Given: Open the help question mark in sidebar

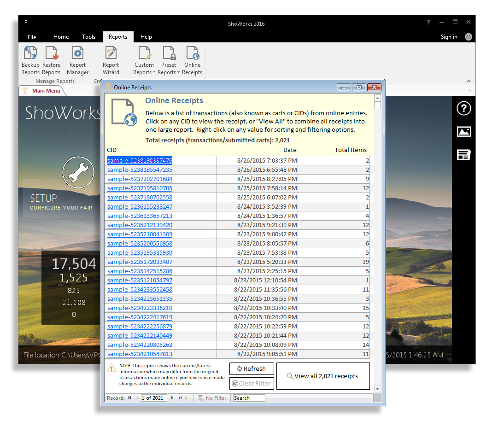Looking at the screenshot, I should tap(463, 108).
